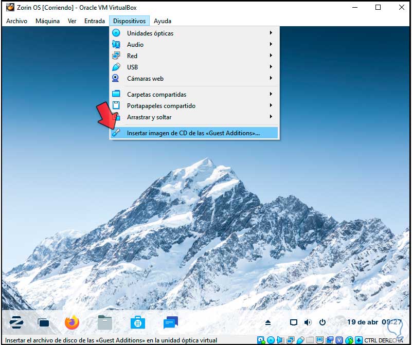Image resolution: width=412 pixels, height=345 pixels.
Task: Click the hard disk activity status icon
Action: coord(261,340)
